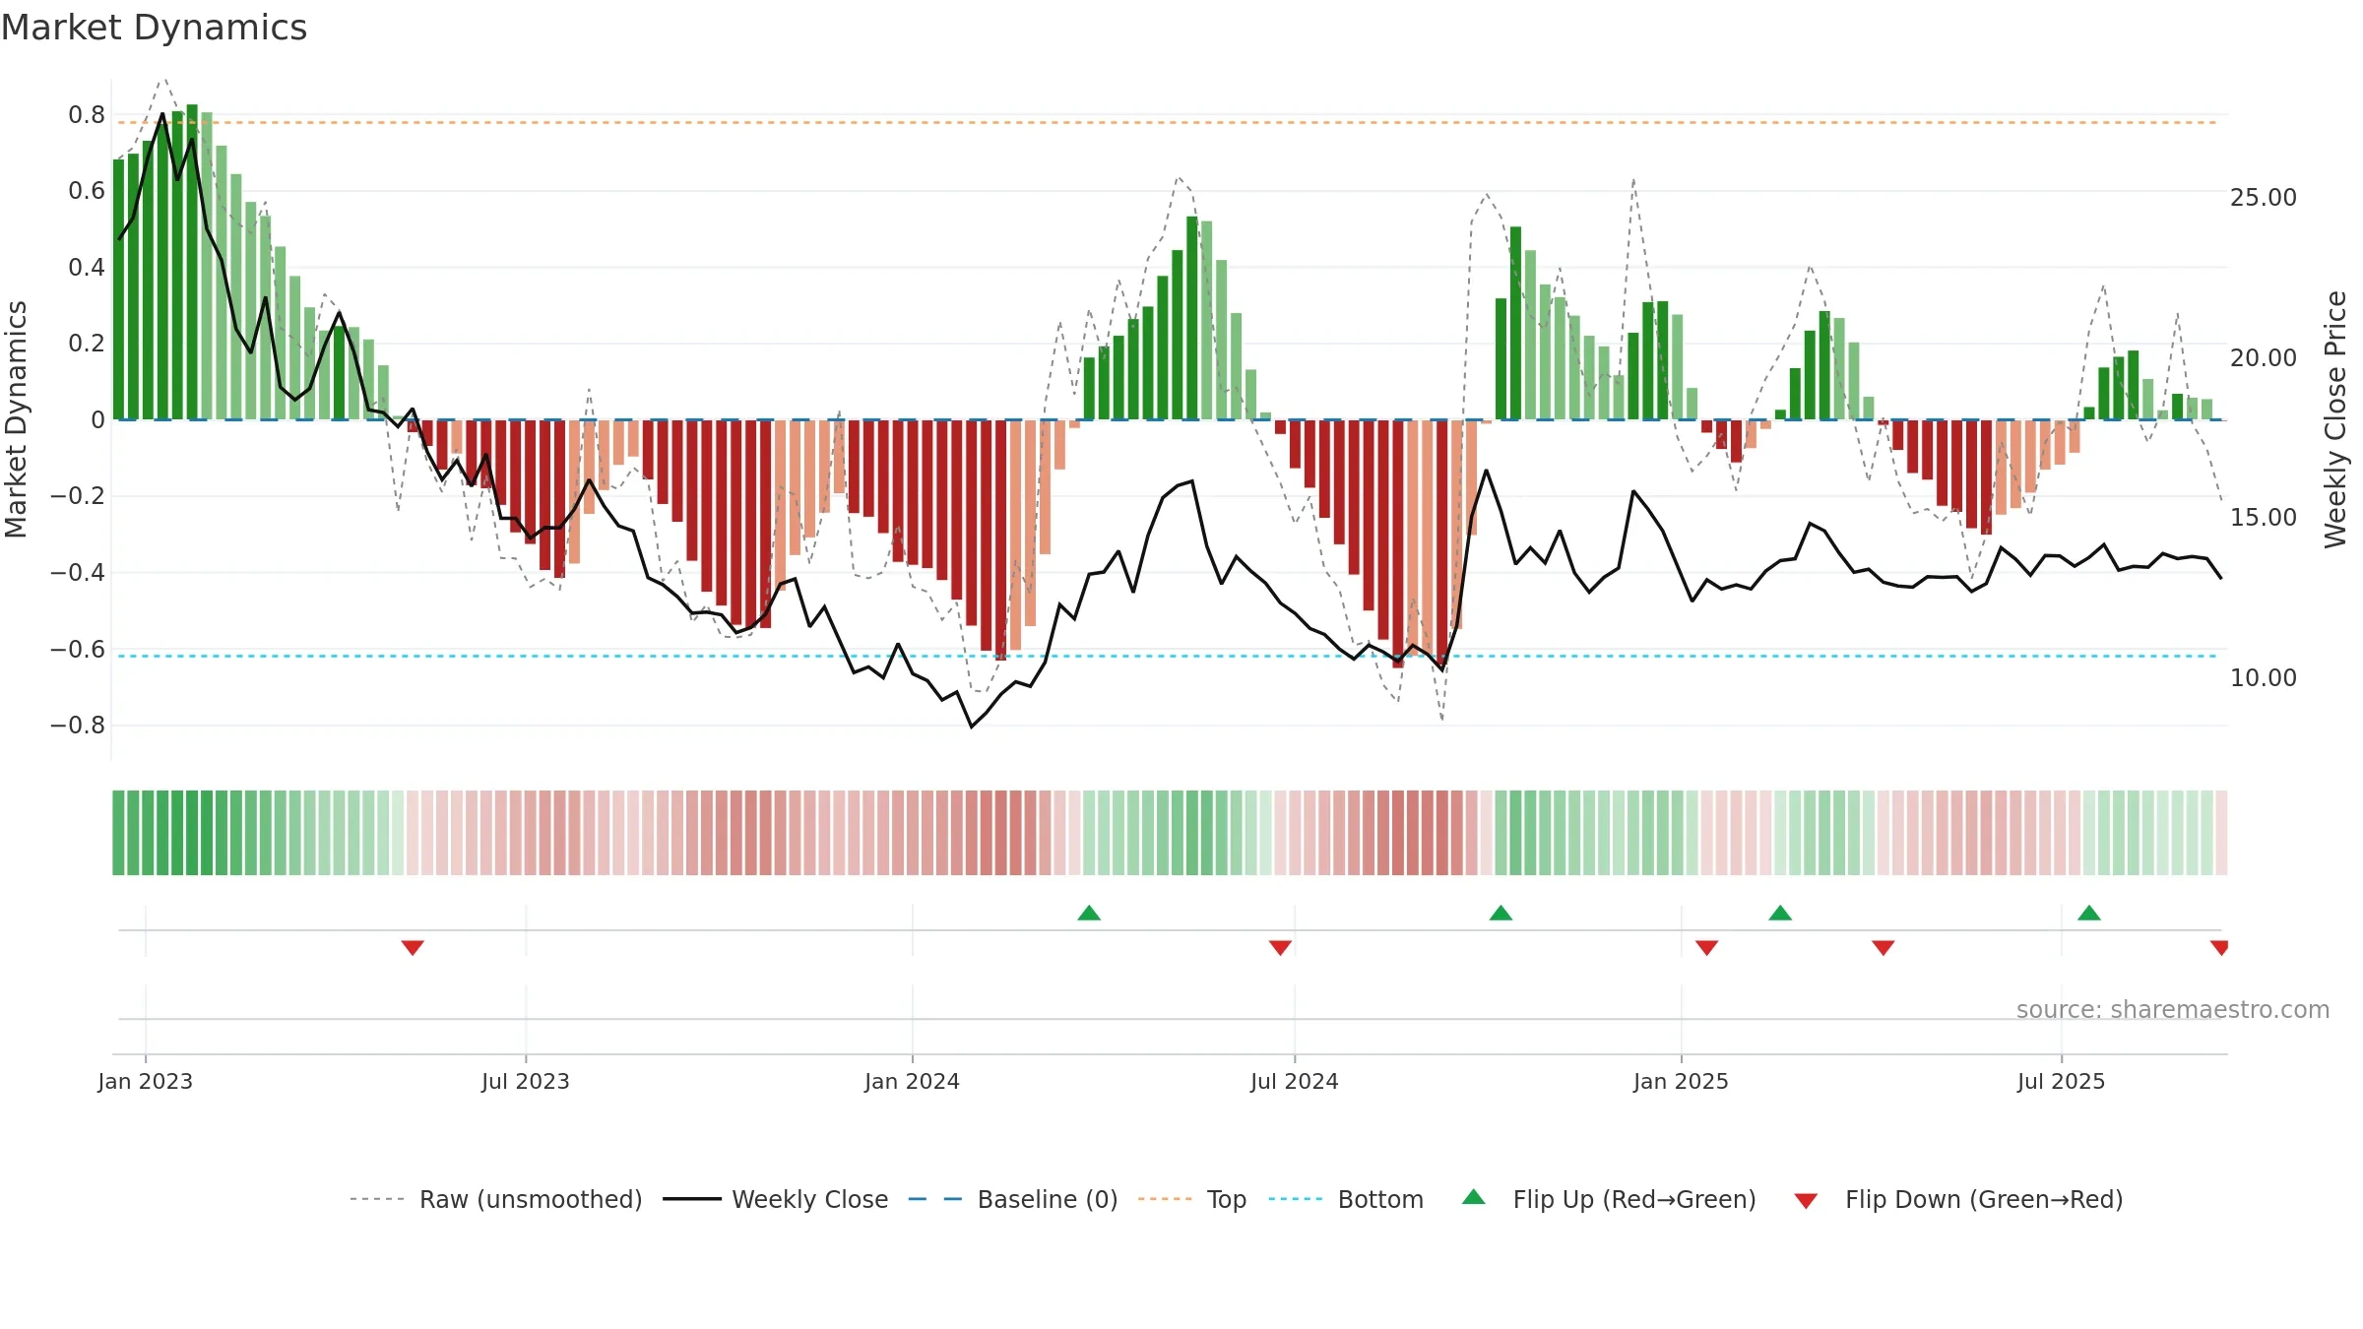Click the Jan 2024 x-axis label
The height and width of the screenshot is (1329, 2363).
(913, 1081)
